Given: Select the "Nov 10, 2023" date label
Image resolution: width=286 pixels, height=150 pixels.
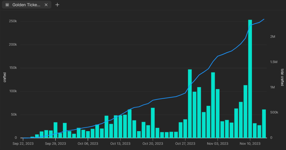Looking at the screenshot, I should point(250,144).
